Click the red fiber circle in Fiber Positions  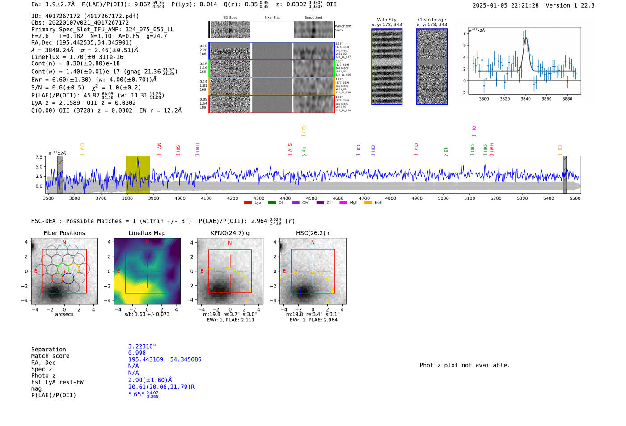[57, 278]
